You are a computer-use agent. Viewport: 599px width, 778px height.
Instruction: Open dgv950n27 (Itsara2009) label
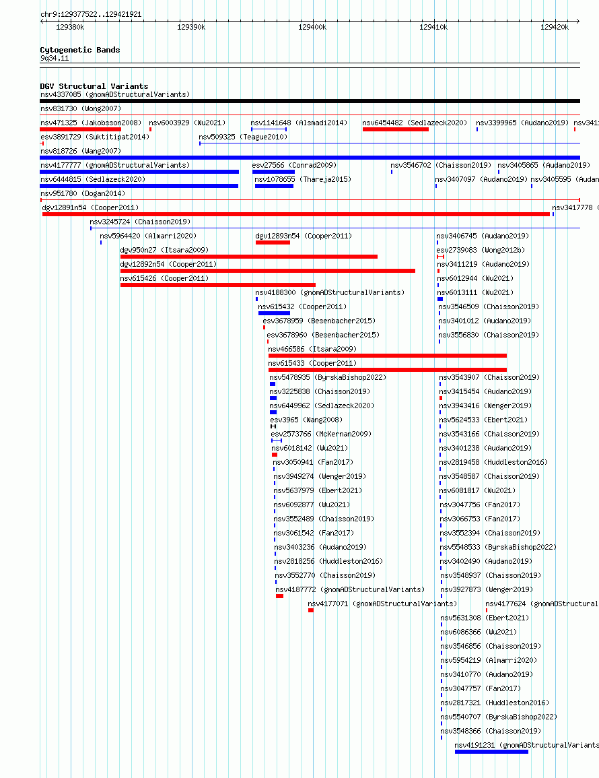click(165, 250)
